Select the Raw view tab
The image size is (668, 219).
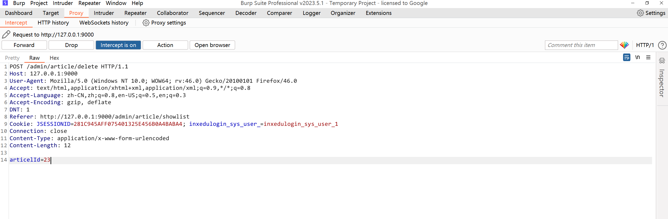click(34, 58)
